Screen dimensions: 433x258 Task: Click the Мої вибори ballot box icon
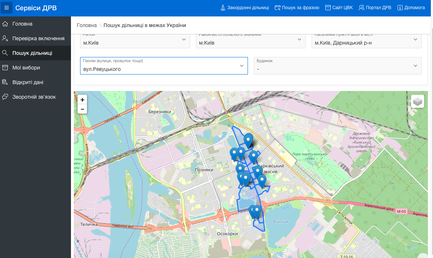5,68
